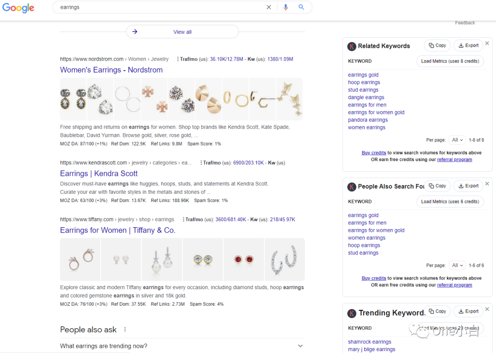Copy the Related Keywords list
This screenshot has width=496, height=353.
coord(437,45)
